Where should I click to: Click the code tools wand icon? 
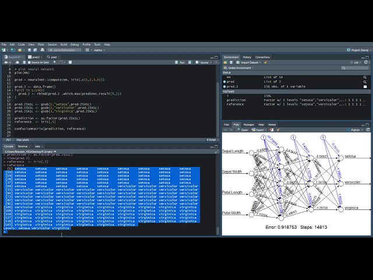(x=61, y=62)
